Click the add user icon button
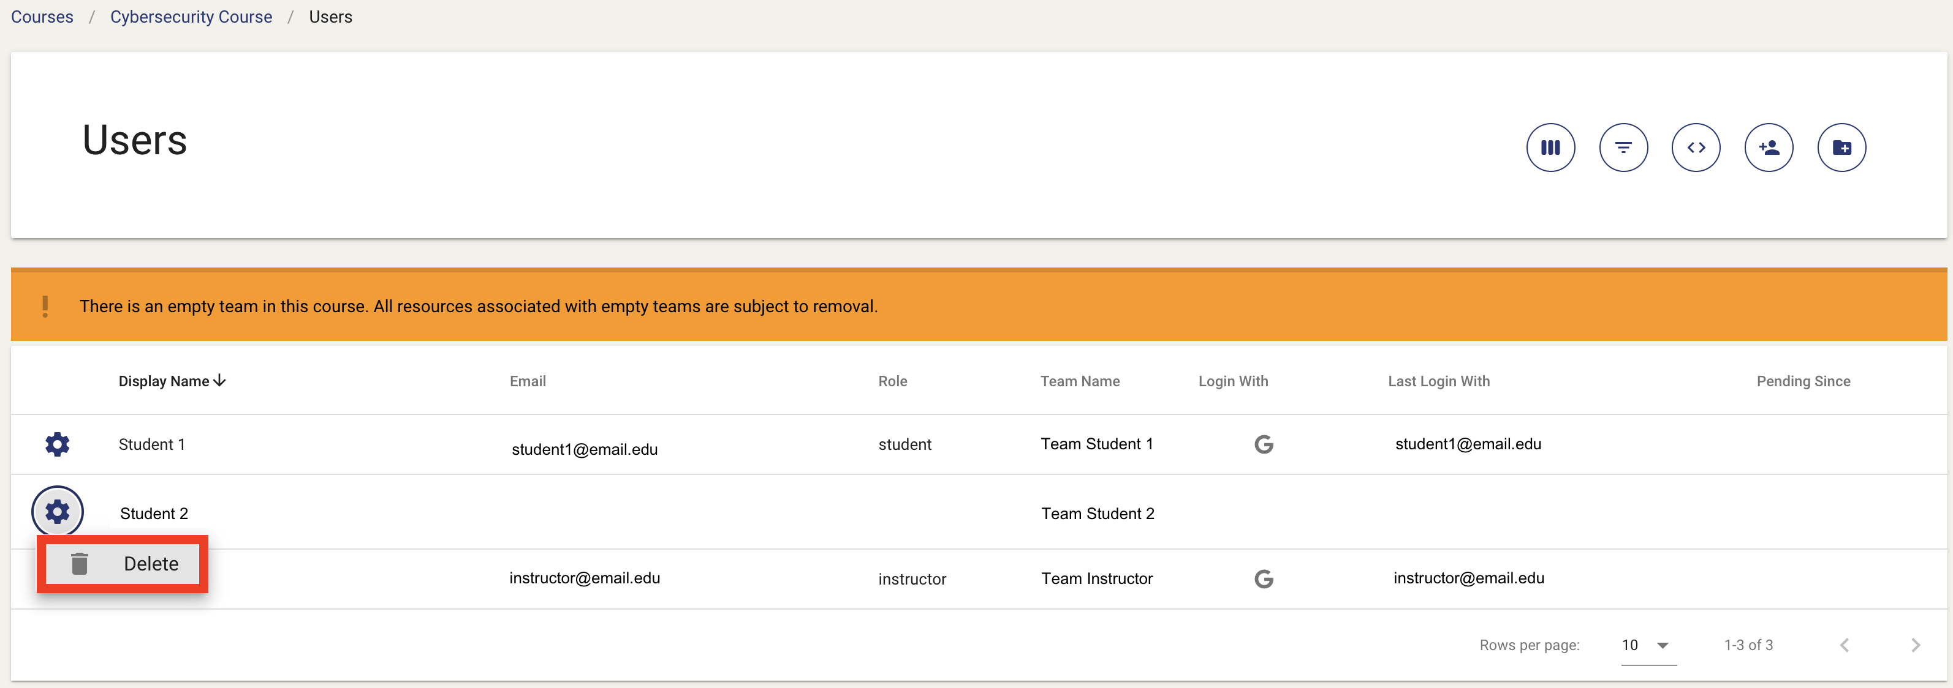Viewport: 1953px width, 688px height. (1769, 148)
